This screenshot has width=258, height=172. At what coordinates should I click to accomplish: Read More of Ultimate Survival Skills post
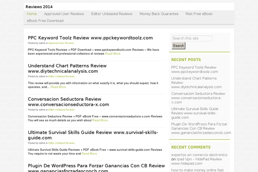click(89, 154)
